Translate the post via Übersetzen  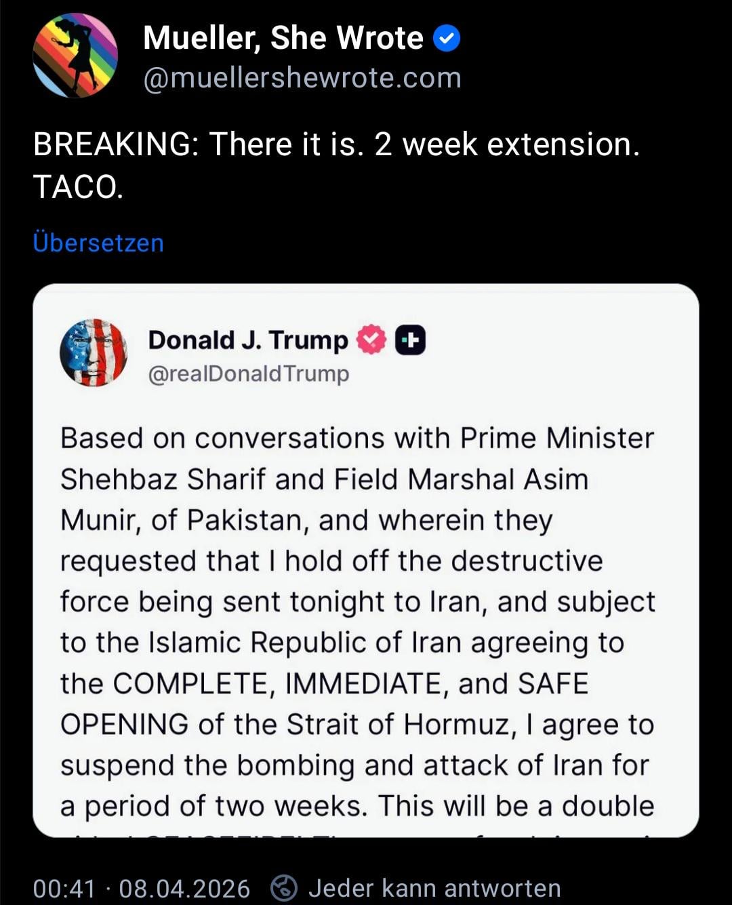(x=98, y=243)
